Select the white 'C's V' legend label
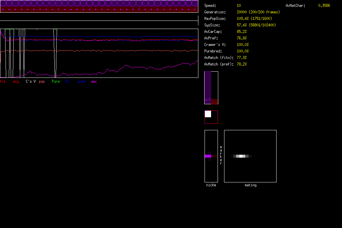The width and height of the screenshot is (342, 228). pos(31,81)
